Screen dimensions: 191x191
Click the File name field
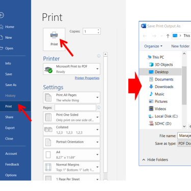point(184,135)
